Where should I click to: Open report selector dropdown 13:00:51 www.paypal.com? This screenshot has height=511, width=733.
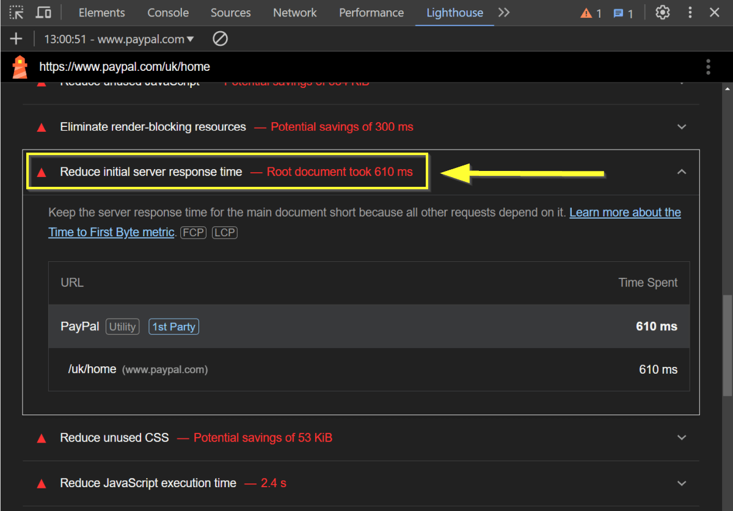coord(119,39)
